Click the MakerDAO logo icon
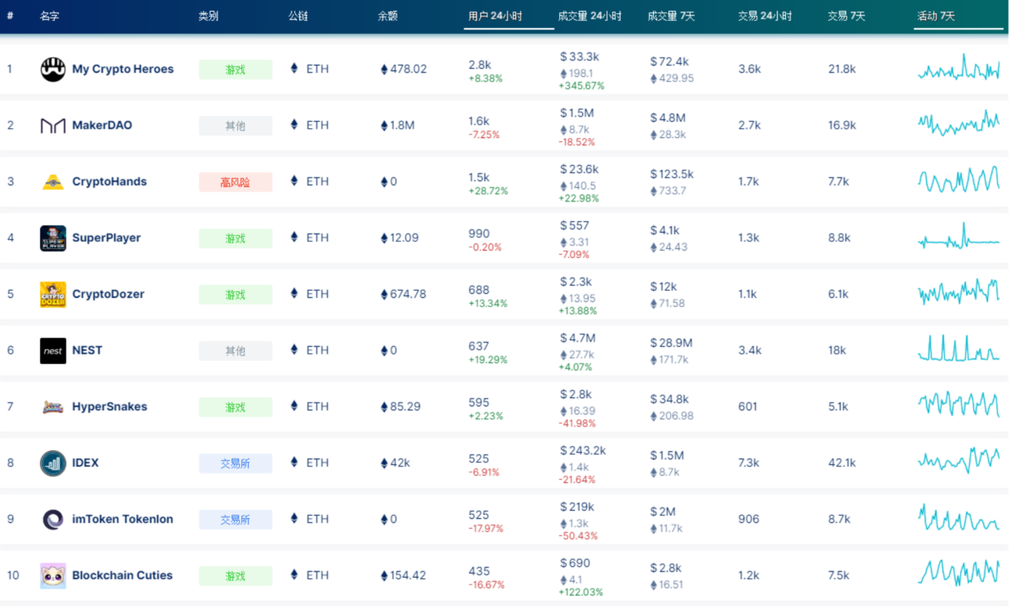The height and width of the screenshot is (610, 1011). point(53,126)
